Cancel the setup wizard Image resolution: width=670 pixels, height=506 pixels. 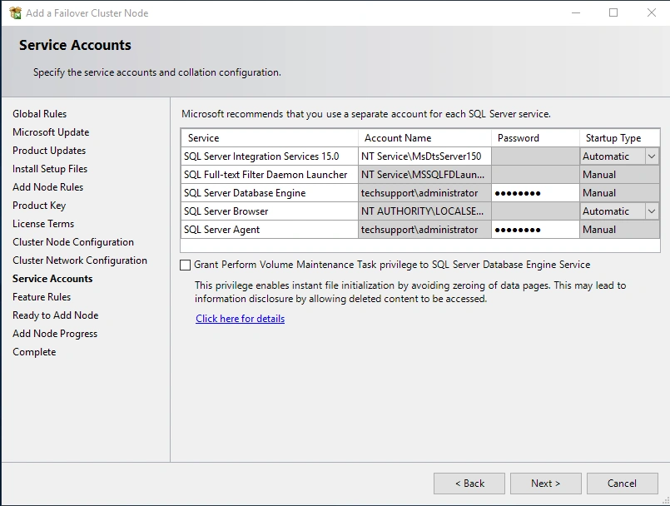[622, 484]
